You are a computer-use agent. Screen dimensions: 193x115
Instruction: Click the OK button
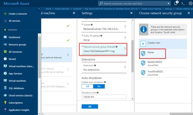click(90, 106)
